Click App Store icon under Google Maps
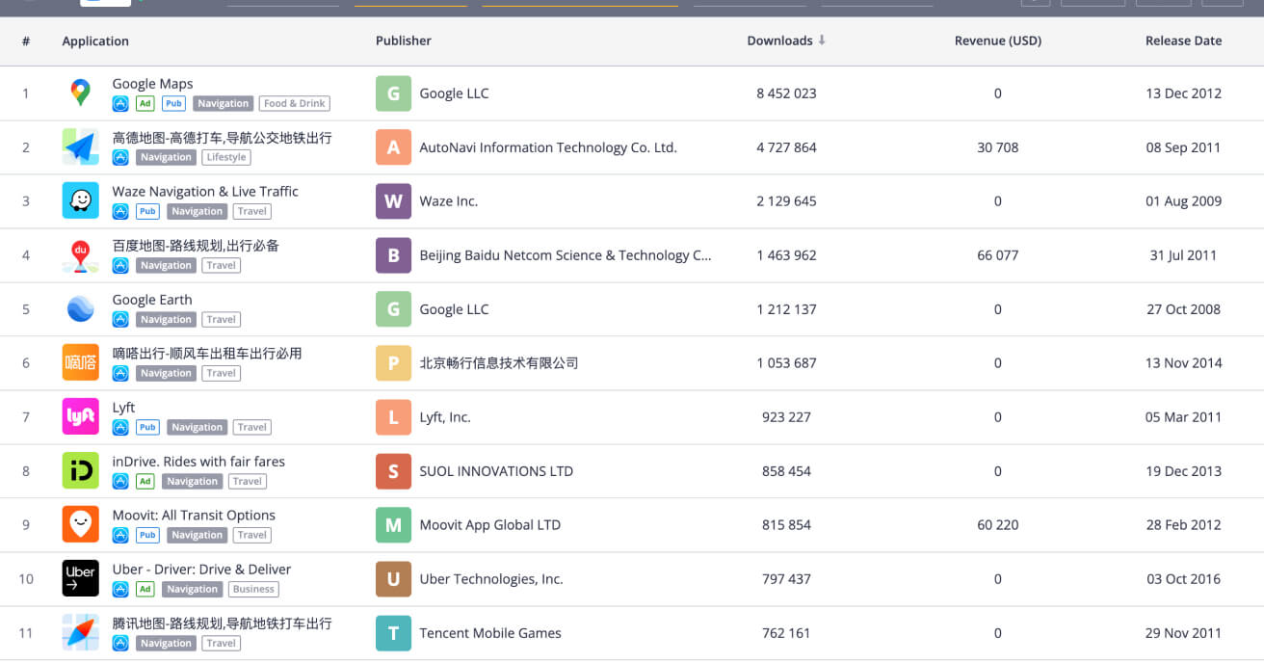This screenshot has height=663, width=1264. (120, 104)
